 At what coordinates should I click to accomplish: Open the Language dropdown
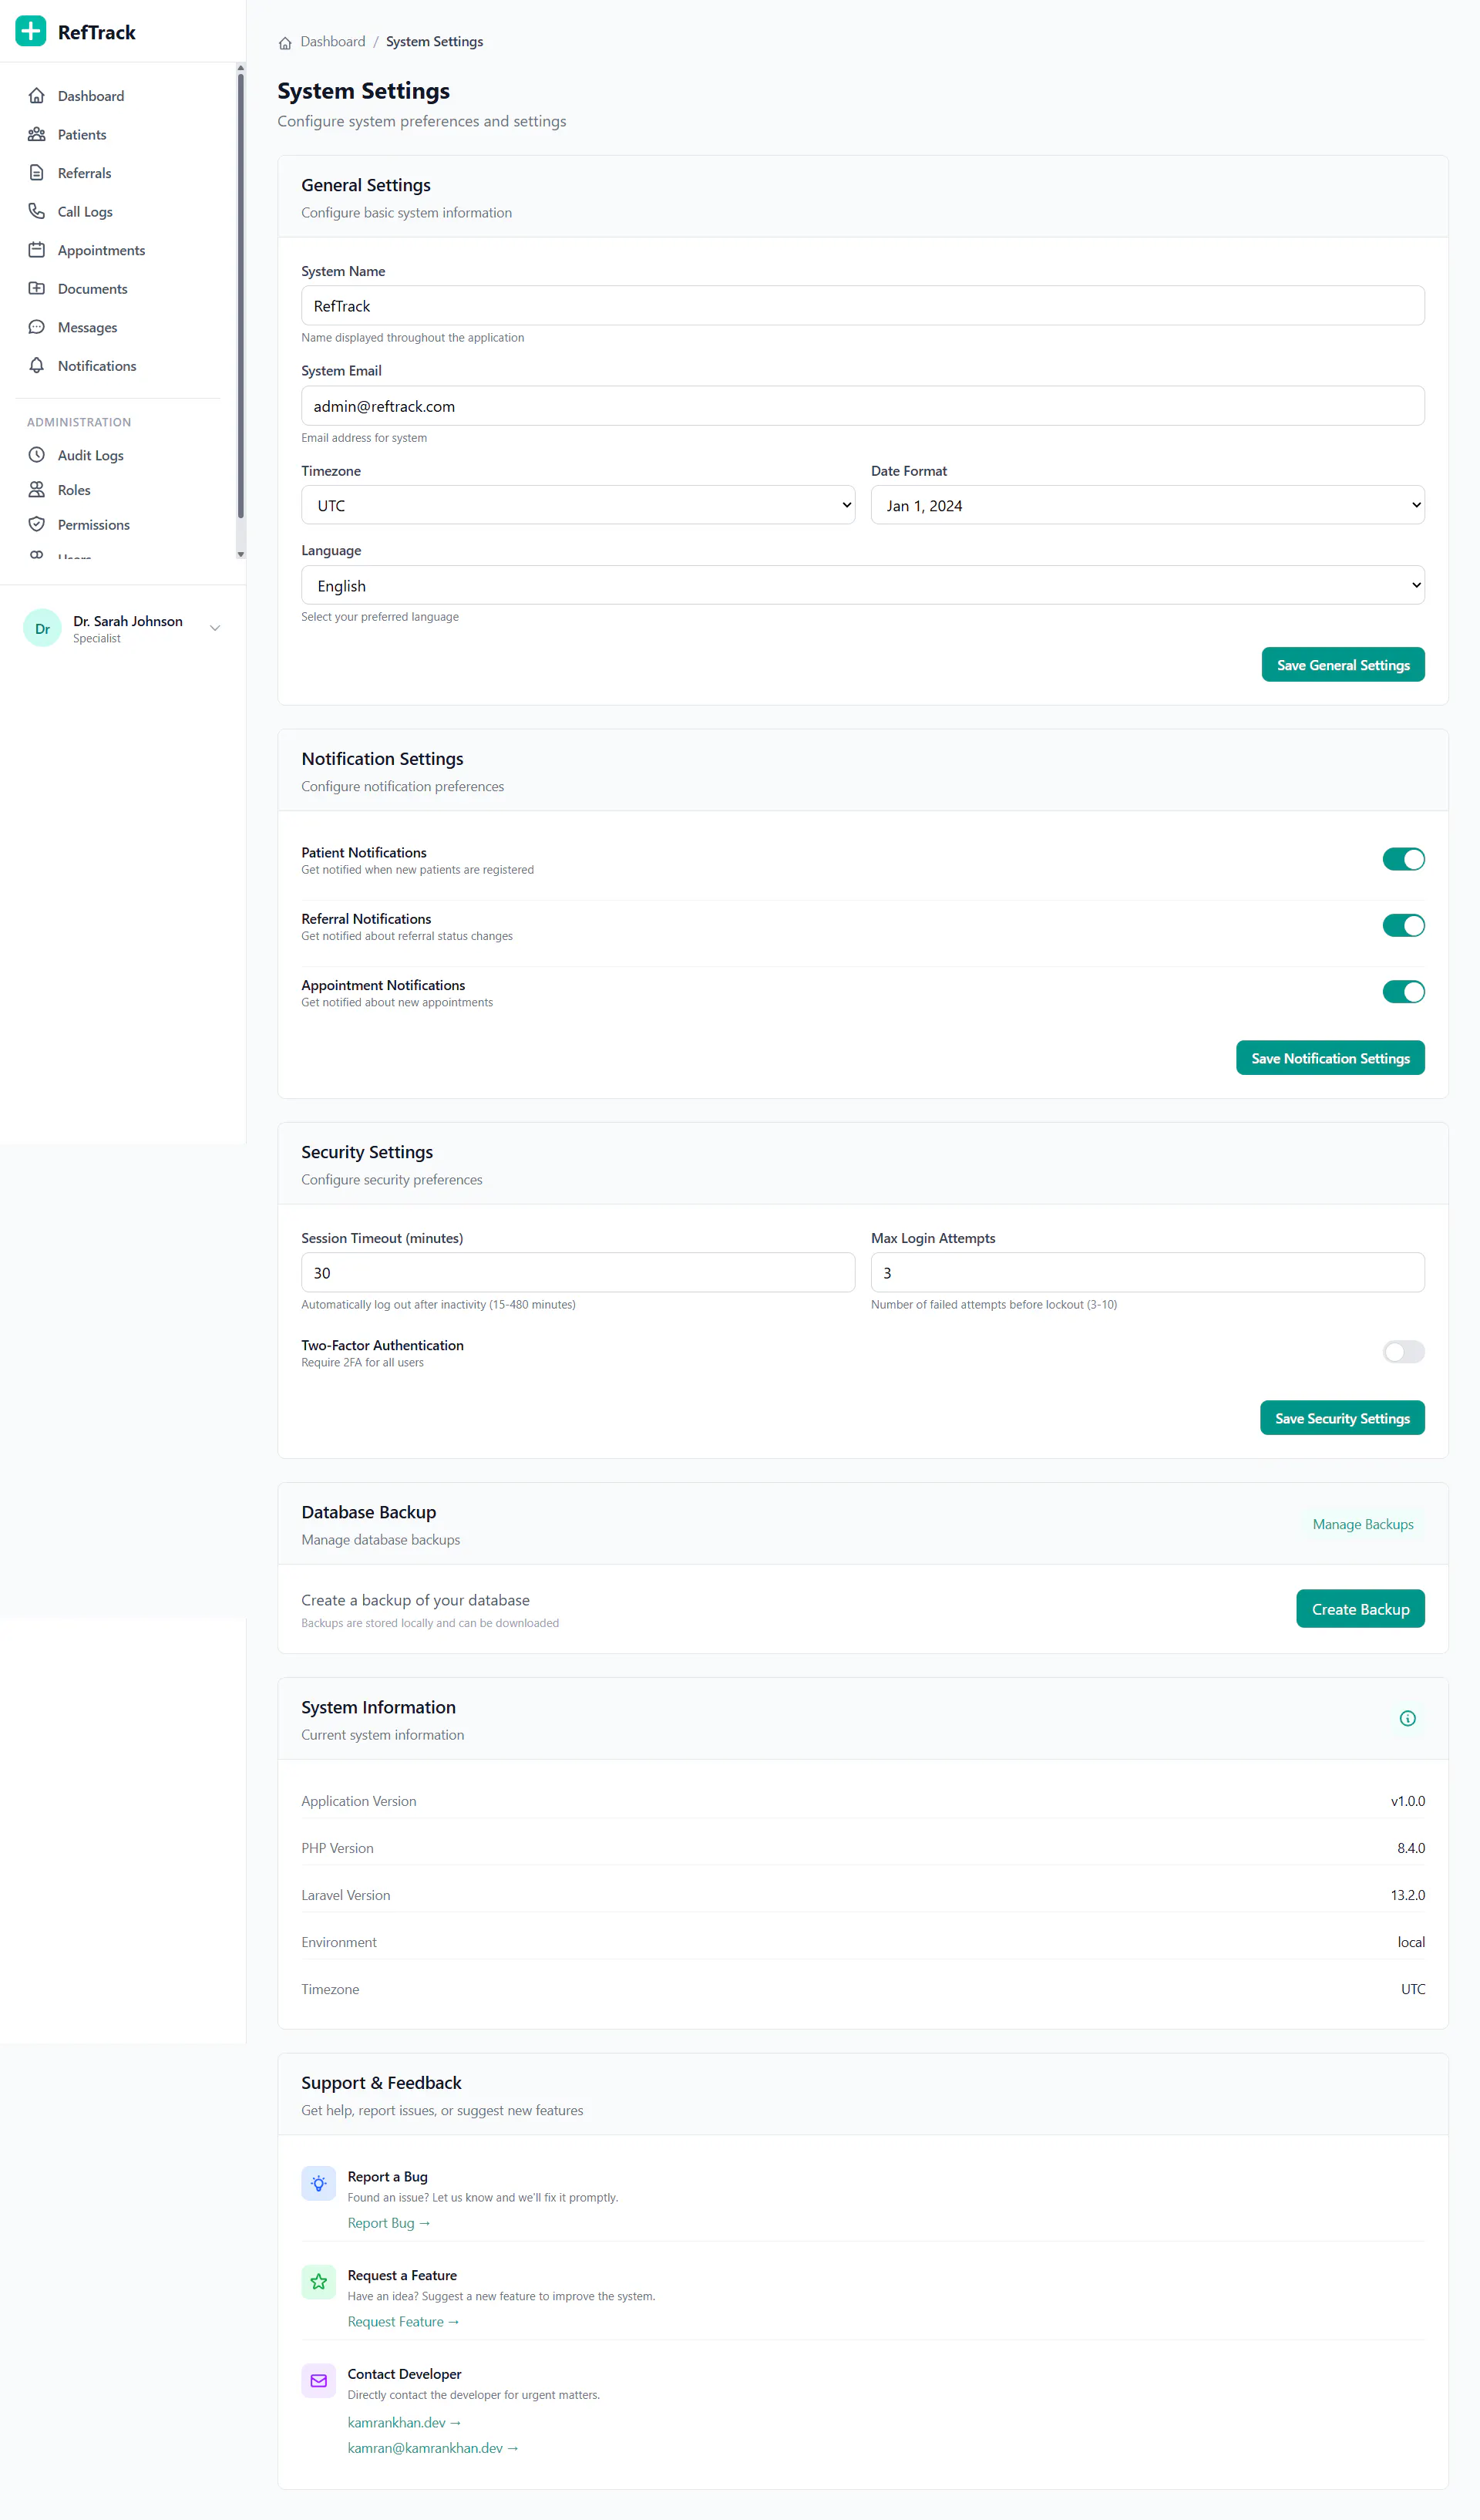[x=863, y=585]
